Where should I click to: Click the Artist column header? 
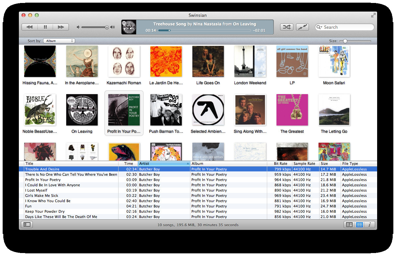[164, 164]
